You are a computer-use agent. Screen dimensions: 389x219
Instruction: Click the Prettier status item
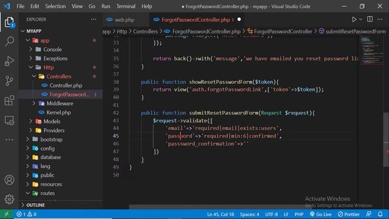point(348,214)
